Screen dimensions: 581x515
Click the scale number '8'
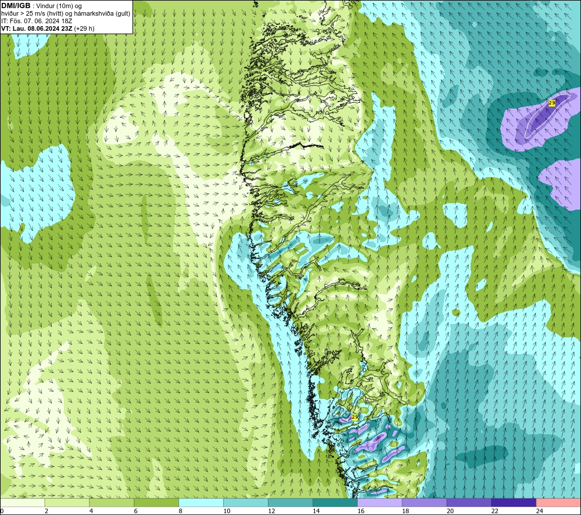pos(181,511)
